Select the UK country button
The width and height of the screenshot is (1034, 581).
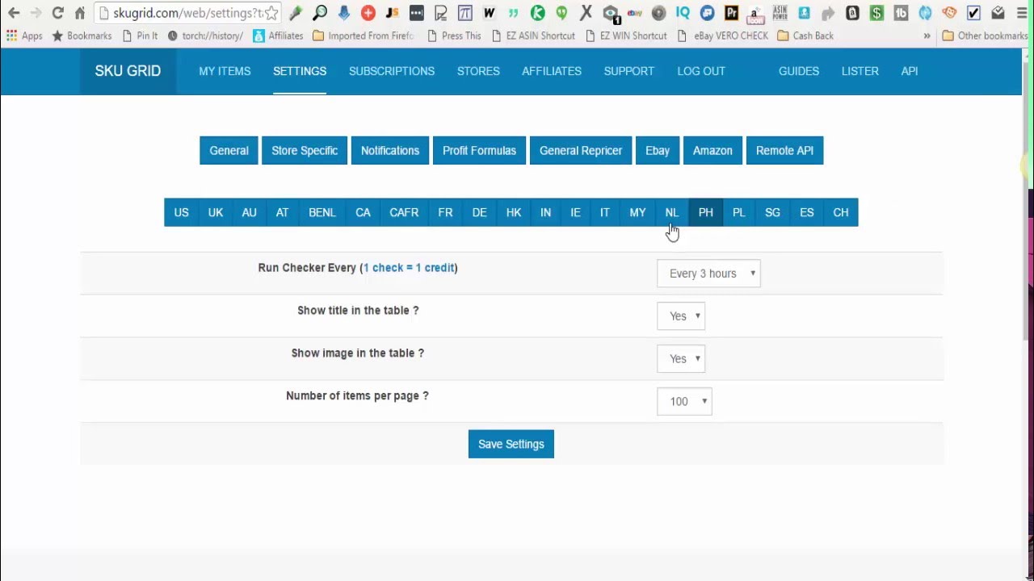click(x=216, y=213)
